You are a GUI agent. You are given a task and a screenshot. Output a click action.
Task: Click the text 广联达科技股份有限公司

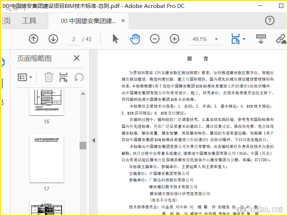coord(171,180)
